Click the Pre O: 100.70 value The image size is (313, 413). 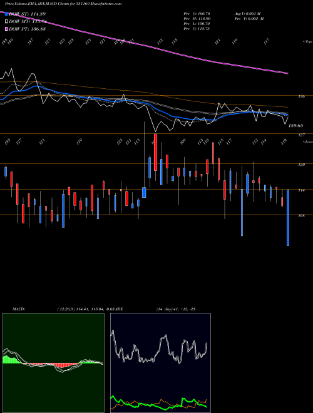[x=197, y=14]
